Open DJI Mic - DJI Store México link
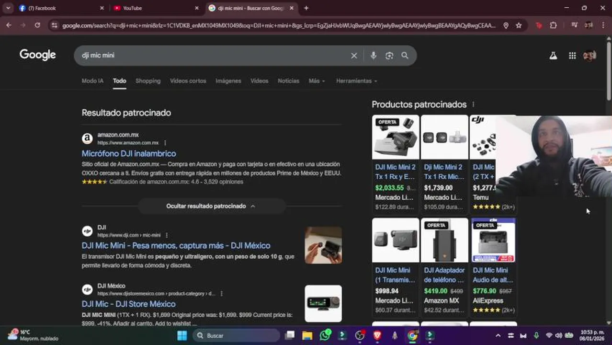 [128, 304]
